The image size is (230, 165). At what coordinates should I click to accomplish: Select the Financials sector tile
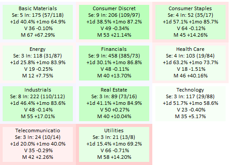pyautogui.click(x=114, y=63)
